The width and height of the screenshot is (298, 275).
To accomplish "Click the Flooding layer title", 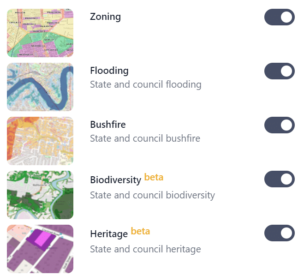I will point(109,71).
